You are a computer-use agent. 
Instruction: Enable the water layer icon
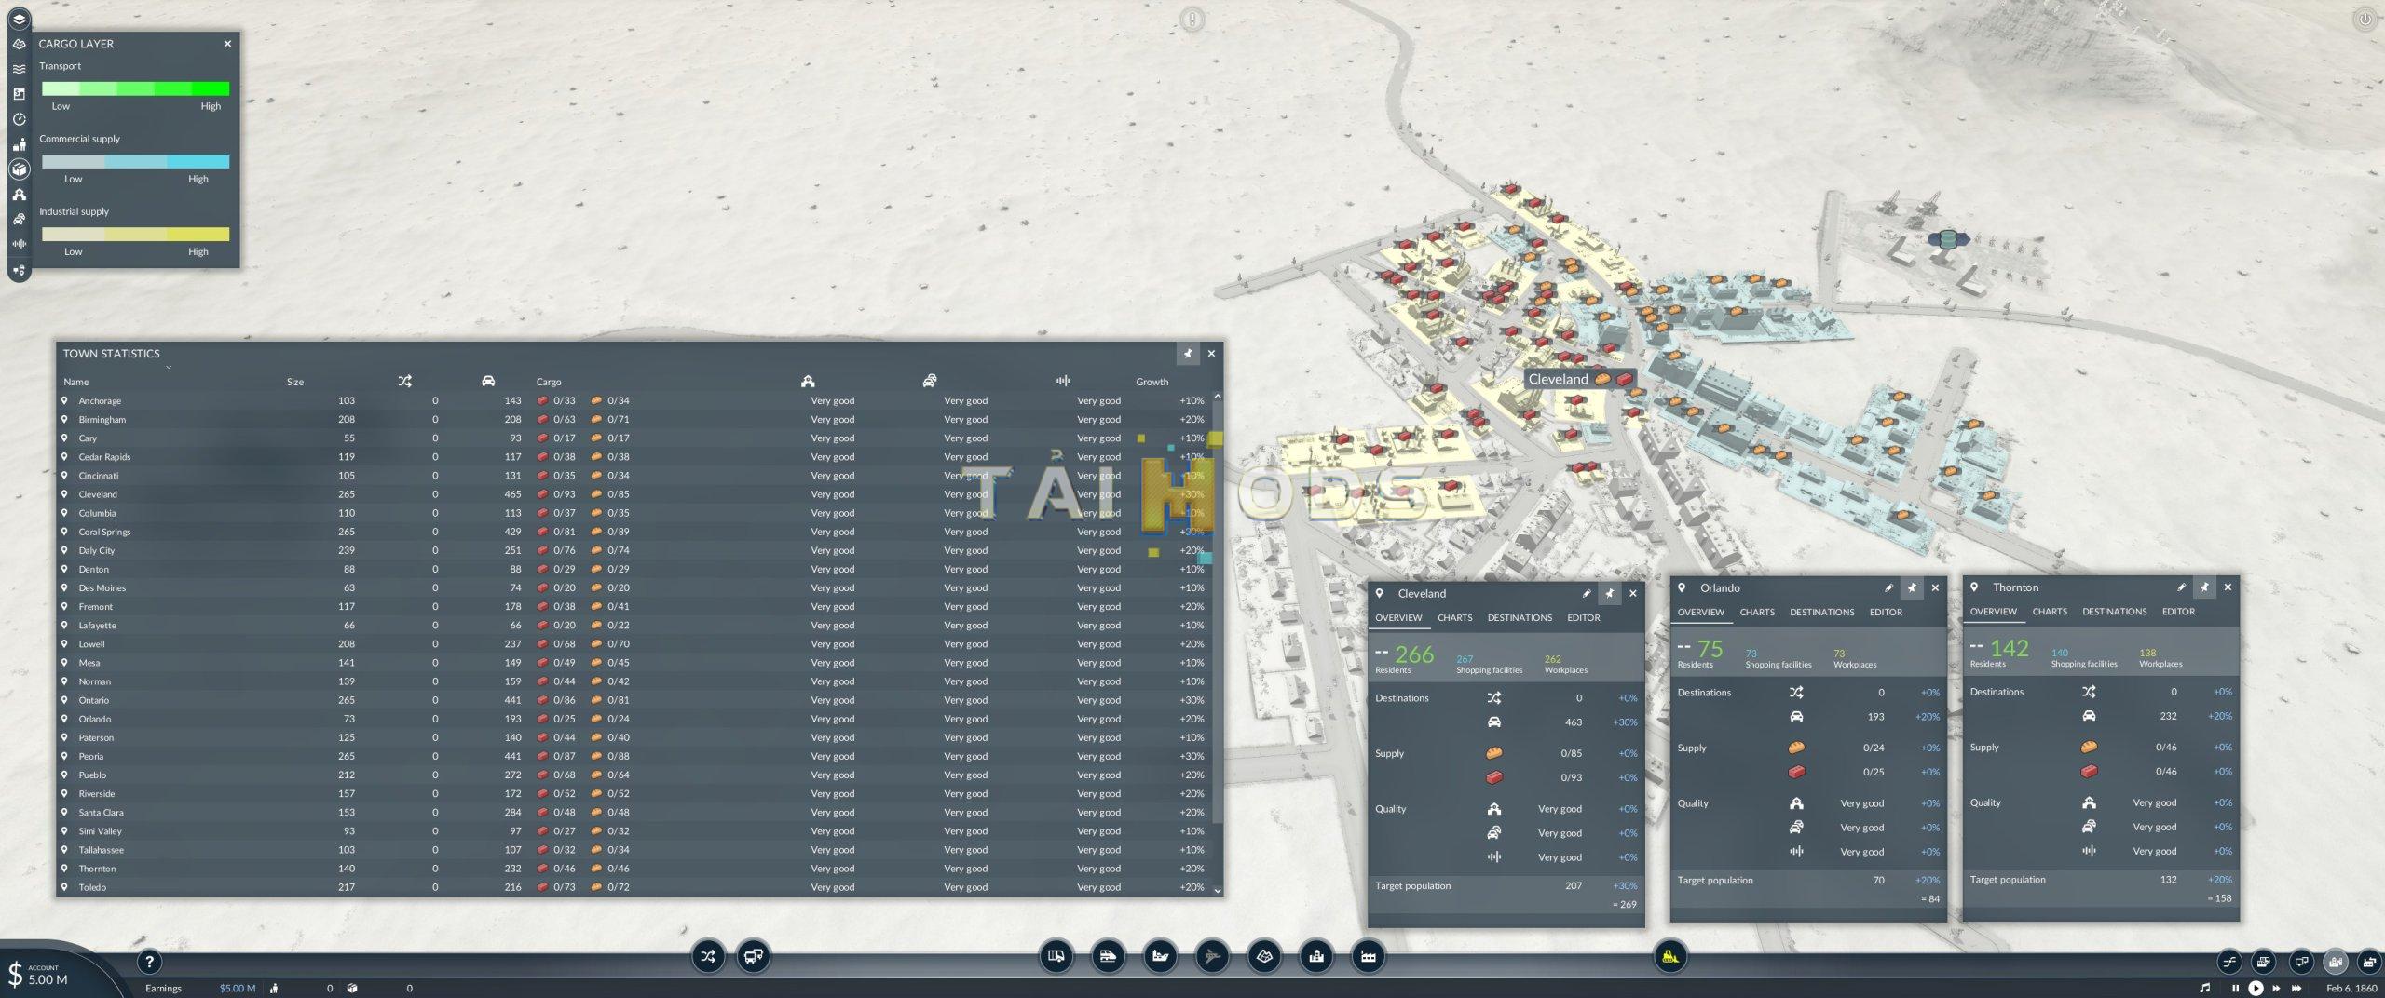click(x=19, y=69)
